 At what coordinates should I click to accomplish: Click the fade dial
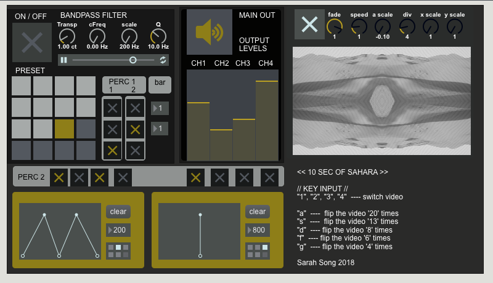click(x=334, y=26)
